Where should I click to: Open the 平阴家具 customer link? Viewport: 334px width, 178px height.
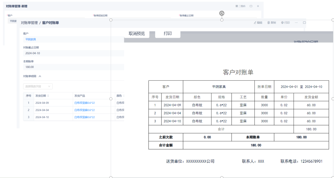tap(31, 39)
